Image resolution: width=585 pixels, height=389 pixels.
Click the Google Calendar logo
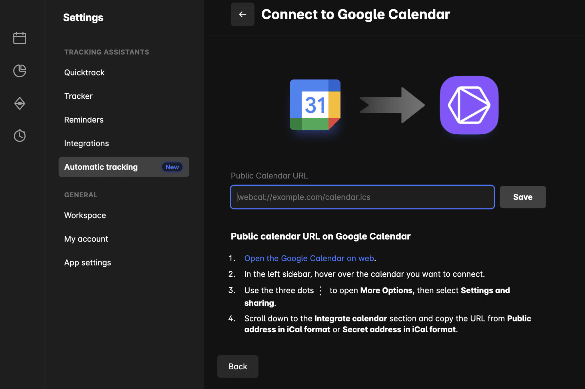315,105
